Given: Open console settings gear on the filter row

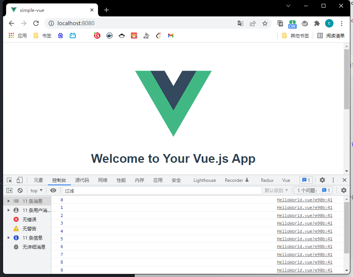Looking at the screenshot, I should pyautogui.click(x=343, y=190).
